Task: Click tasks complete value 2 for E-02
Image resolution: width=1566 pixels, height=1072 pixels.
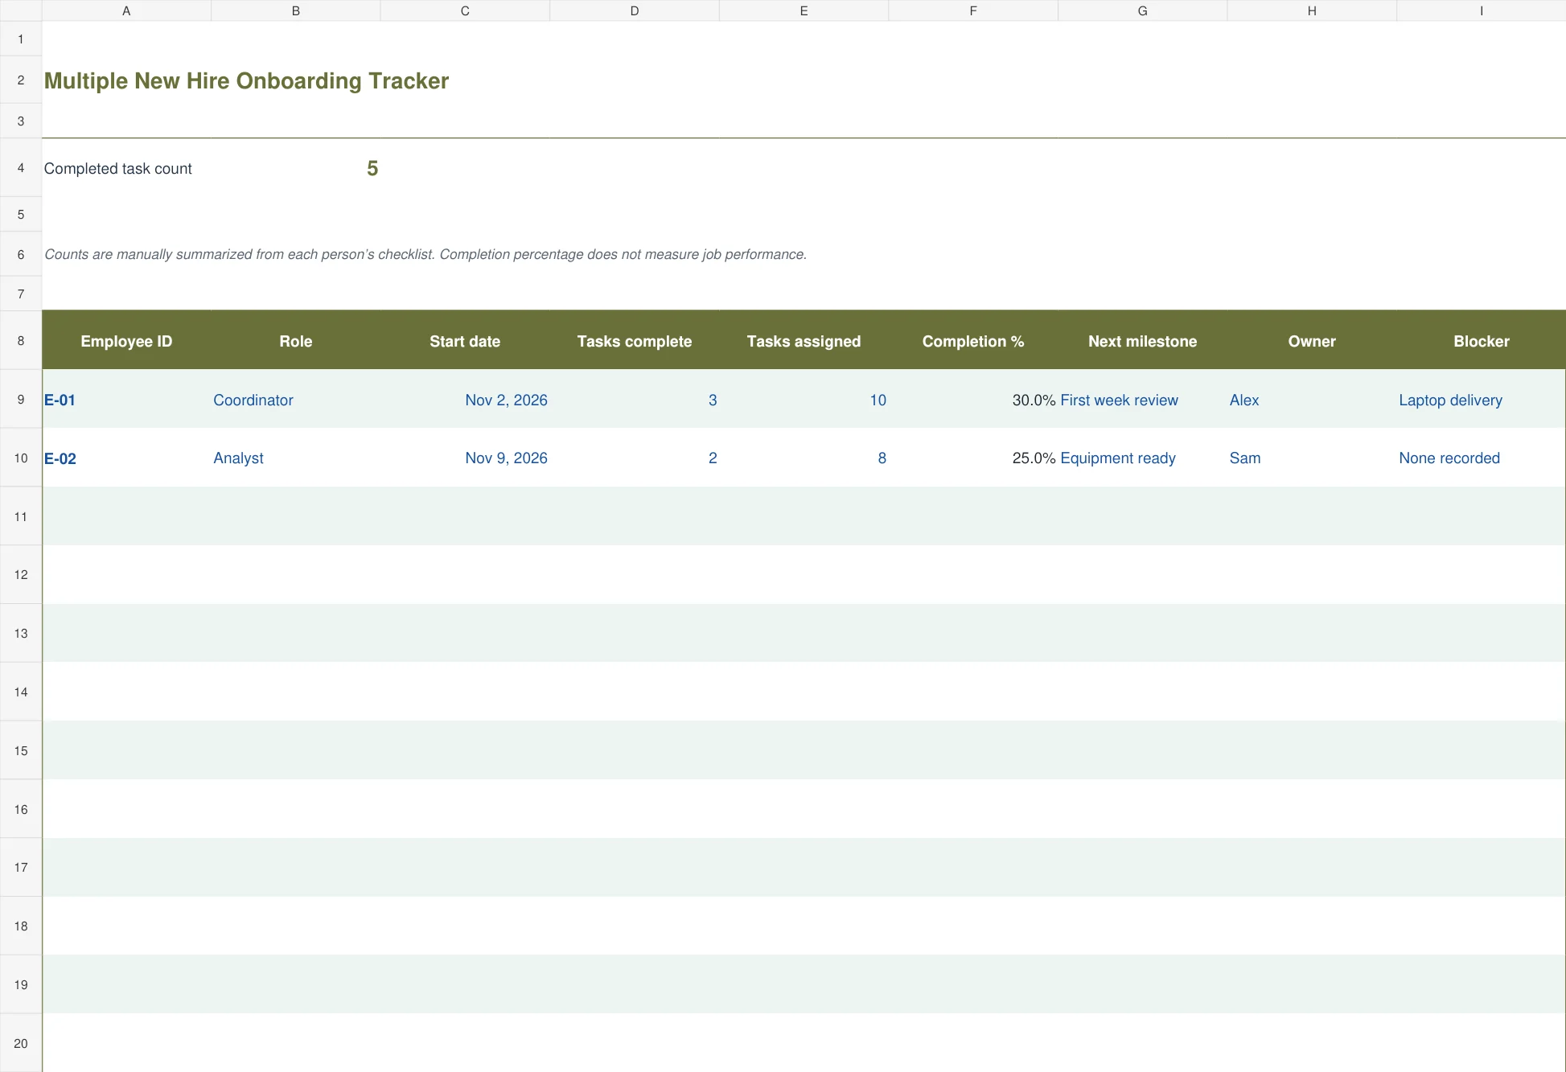Action: pyautogui.click(x=635, y=458)
